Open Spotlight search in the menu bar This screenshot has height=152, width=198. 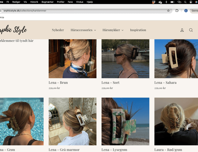(185, 2)
